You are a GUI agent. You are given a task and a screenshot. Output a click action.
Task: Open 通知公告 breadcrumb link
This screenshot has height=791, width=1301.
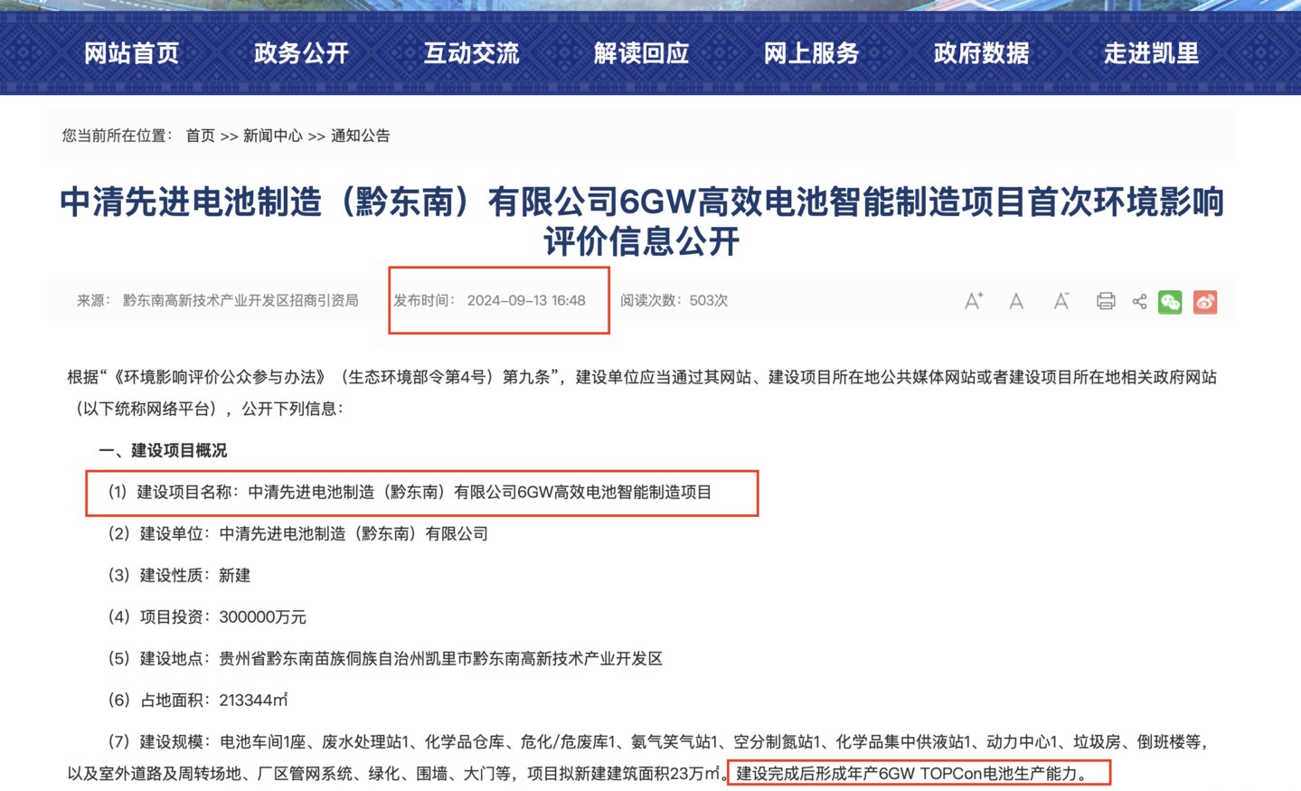(x=360, y=136)
